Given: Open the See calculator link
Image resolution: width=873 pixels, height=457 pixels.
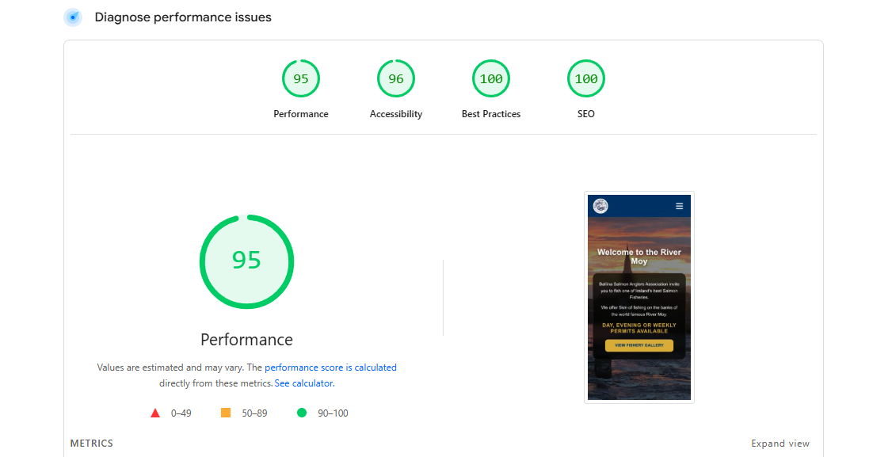Looking at the screenshot, I should [x=304, y=383].
